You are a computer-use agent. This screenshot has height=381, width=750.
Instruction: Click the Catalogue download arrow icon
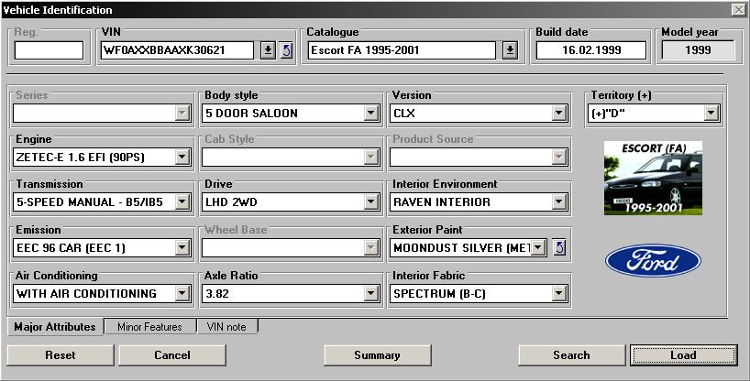[510, 50]
